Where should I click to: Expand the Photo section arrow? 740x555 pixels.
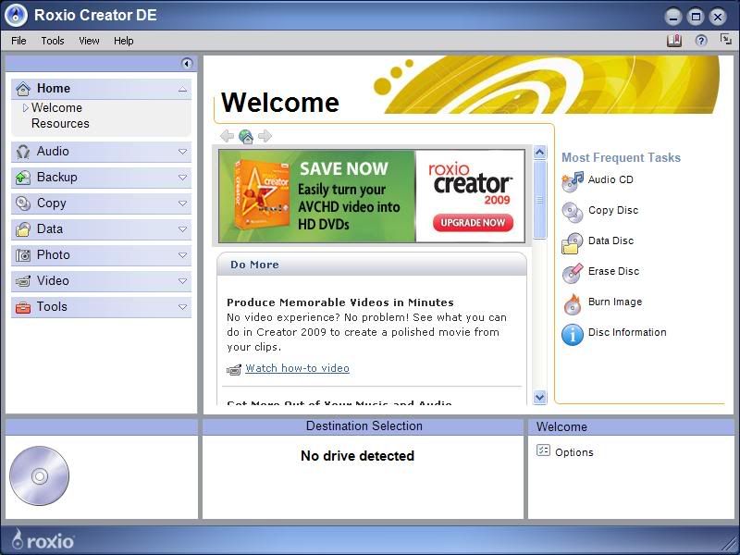tap(182, 255)
